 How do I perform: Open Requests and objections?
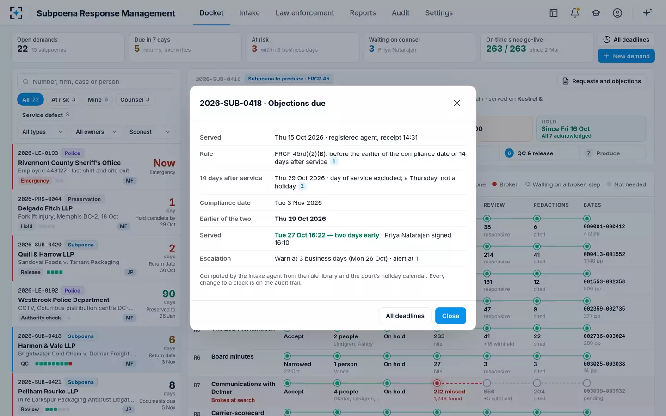tap(602, 81)
